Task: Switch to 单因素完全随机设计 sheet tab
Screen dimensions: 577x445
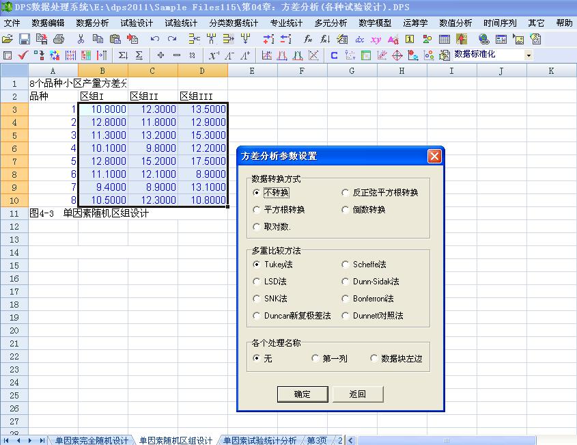Action: click(92, 440)
